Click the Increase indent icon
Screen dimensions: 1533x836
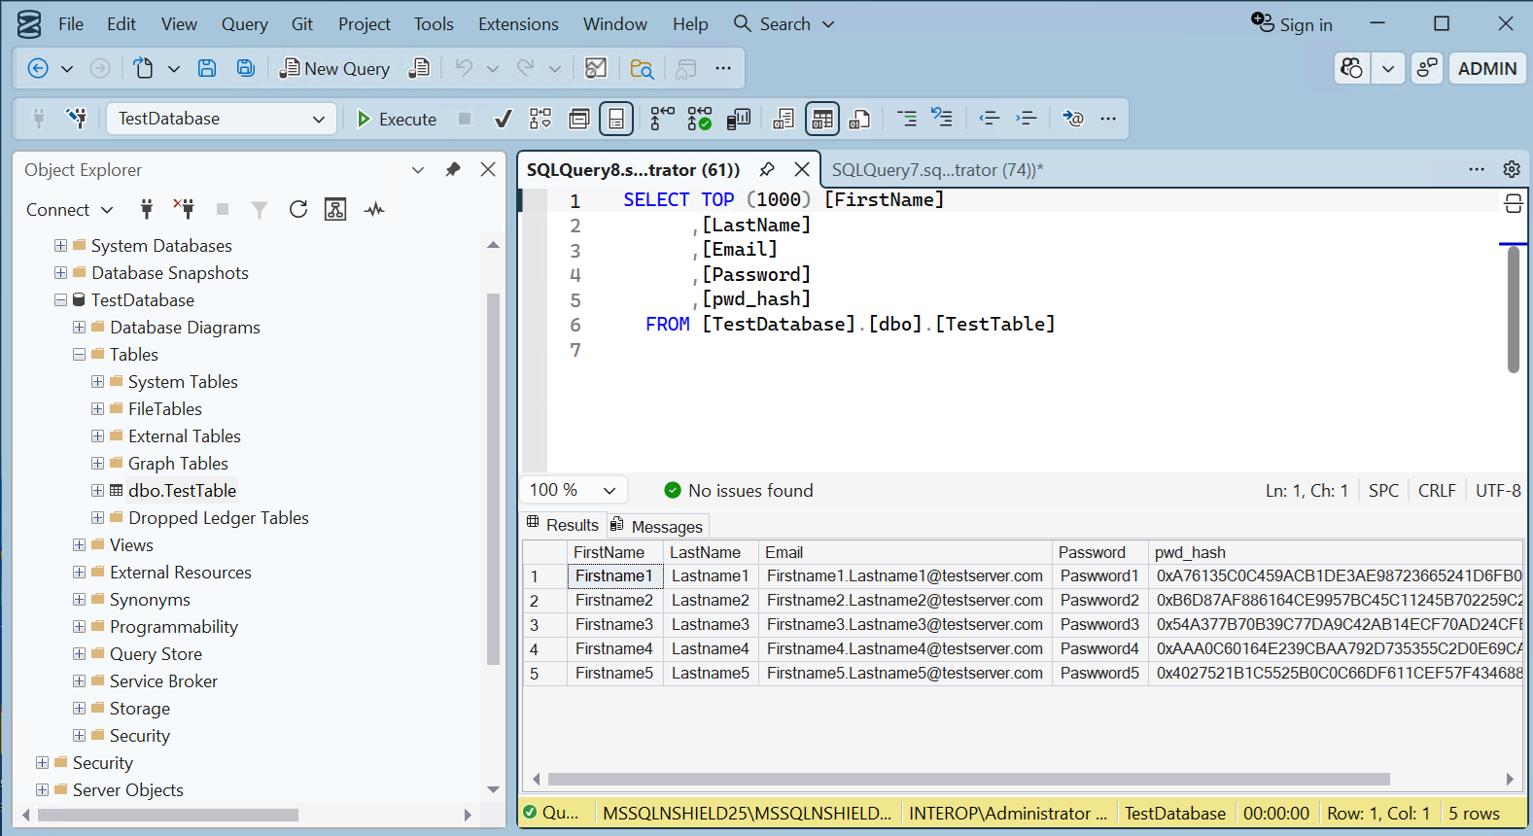1027,119
